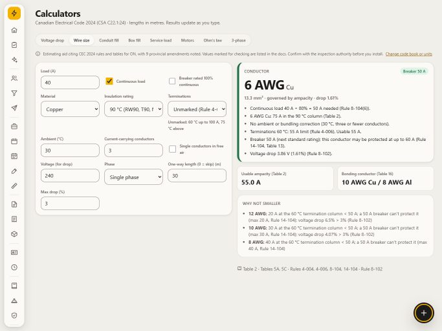Switch to the Voltage drop tab
Viewport: 442px width, 331px height.
pyautogui.click(x=52, y=40)
